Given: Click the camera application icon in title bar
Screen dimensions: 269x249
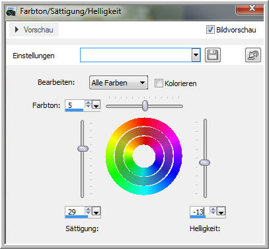Looking at the screenshot, I should click(11, 11).
